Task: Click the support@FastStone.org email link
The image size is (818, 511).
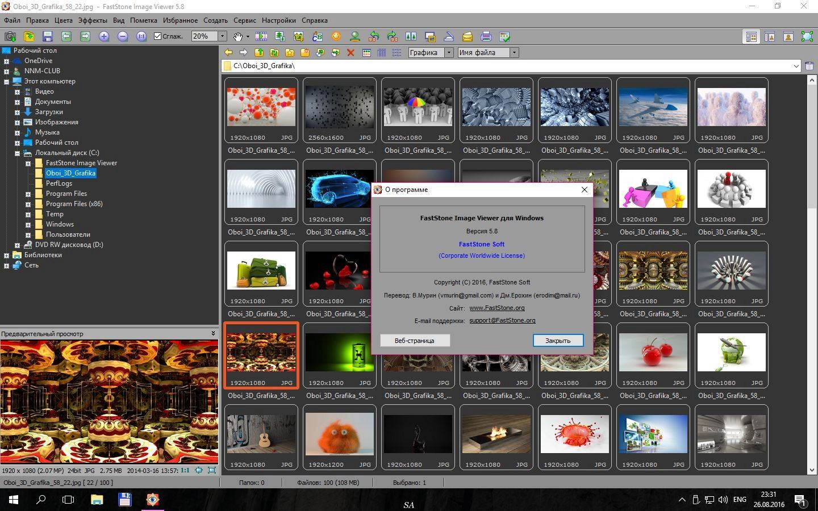Action: (502, 320)
